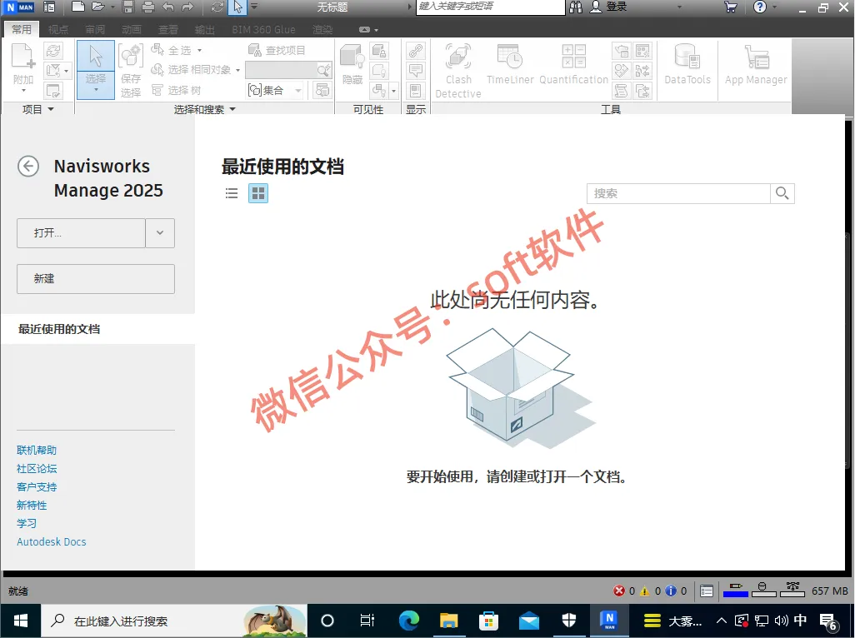Open the Navisworks application menu button
855x638 pixels.
click(20, 7)
